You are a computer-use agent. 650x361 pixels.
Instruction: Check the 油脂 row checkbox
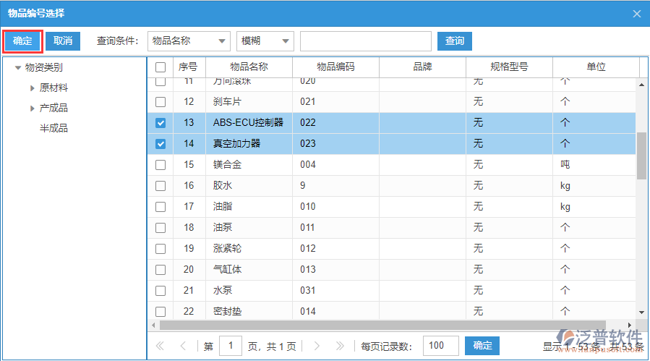point(161,207)
